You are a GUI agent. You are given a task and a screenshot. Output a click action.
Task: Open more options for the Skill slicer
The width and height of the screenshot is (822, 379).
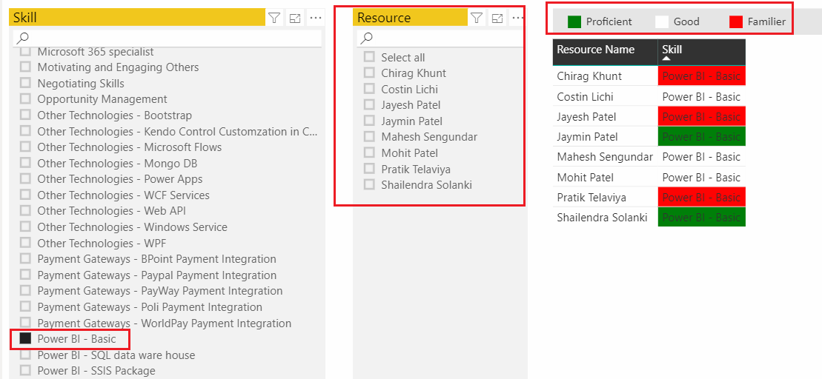[315, 19]
